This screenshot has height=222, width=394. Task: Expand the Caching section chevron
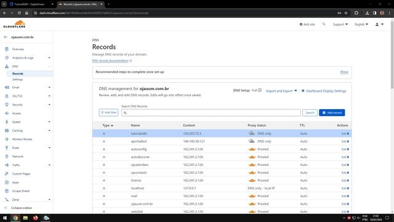coord(49,130)
